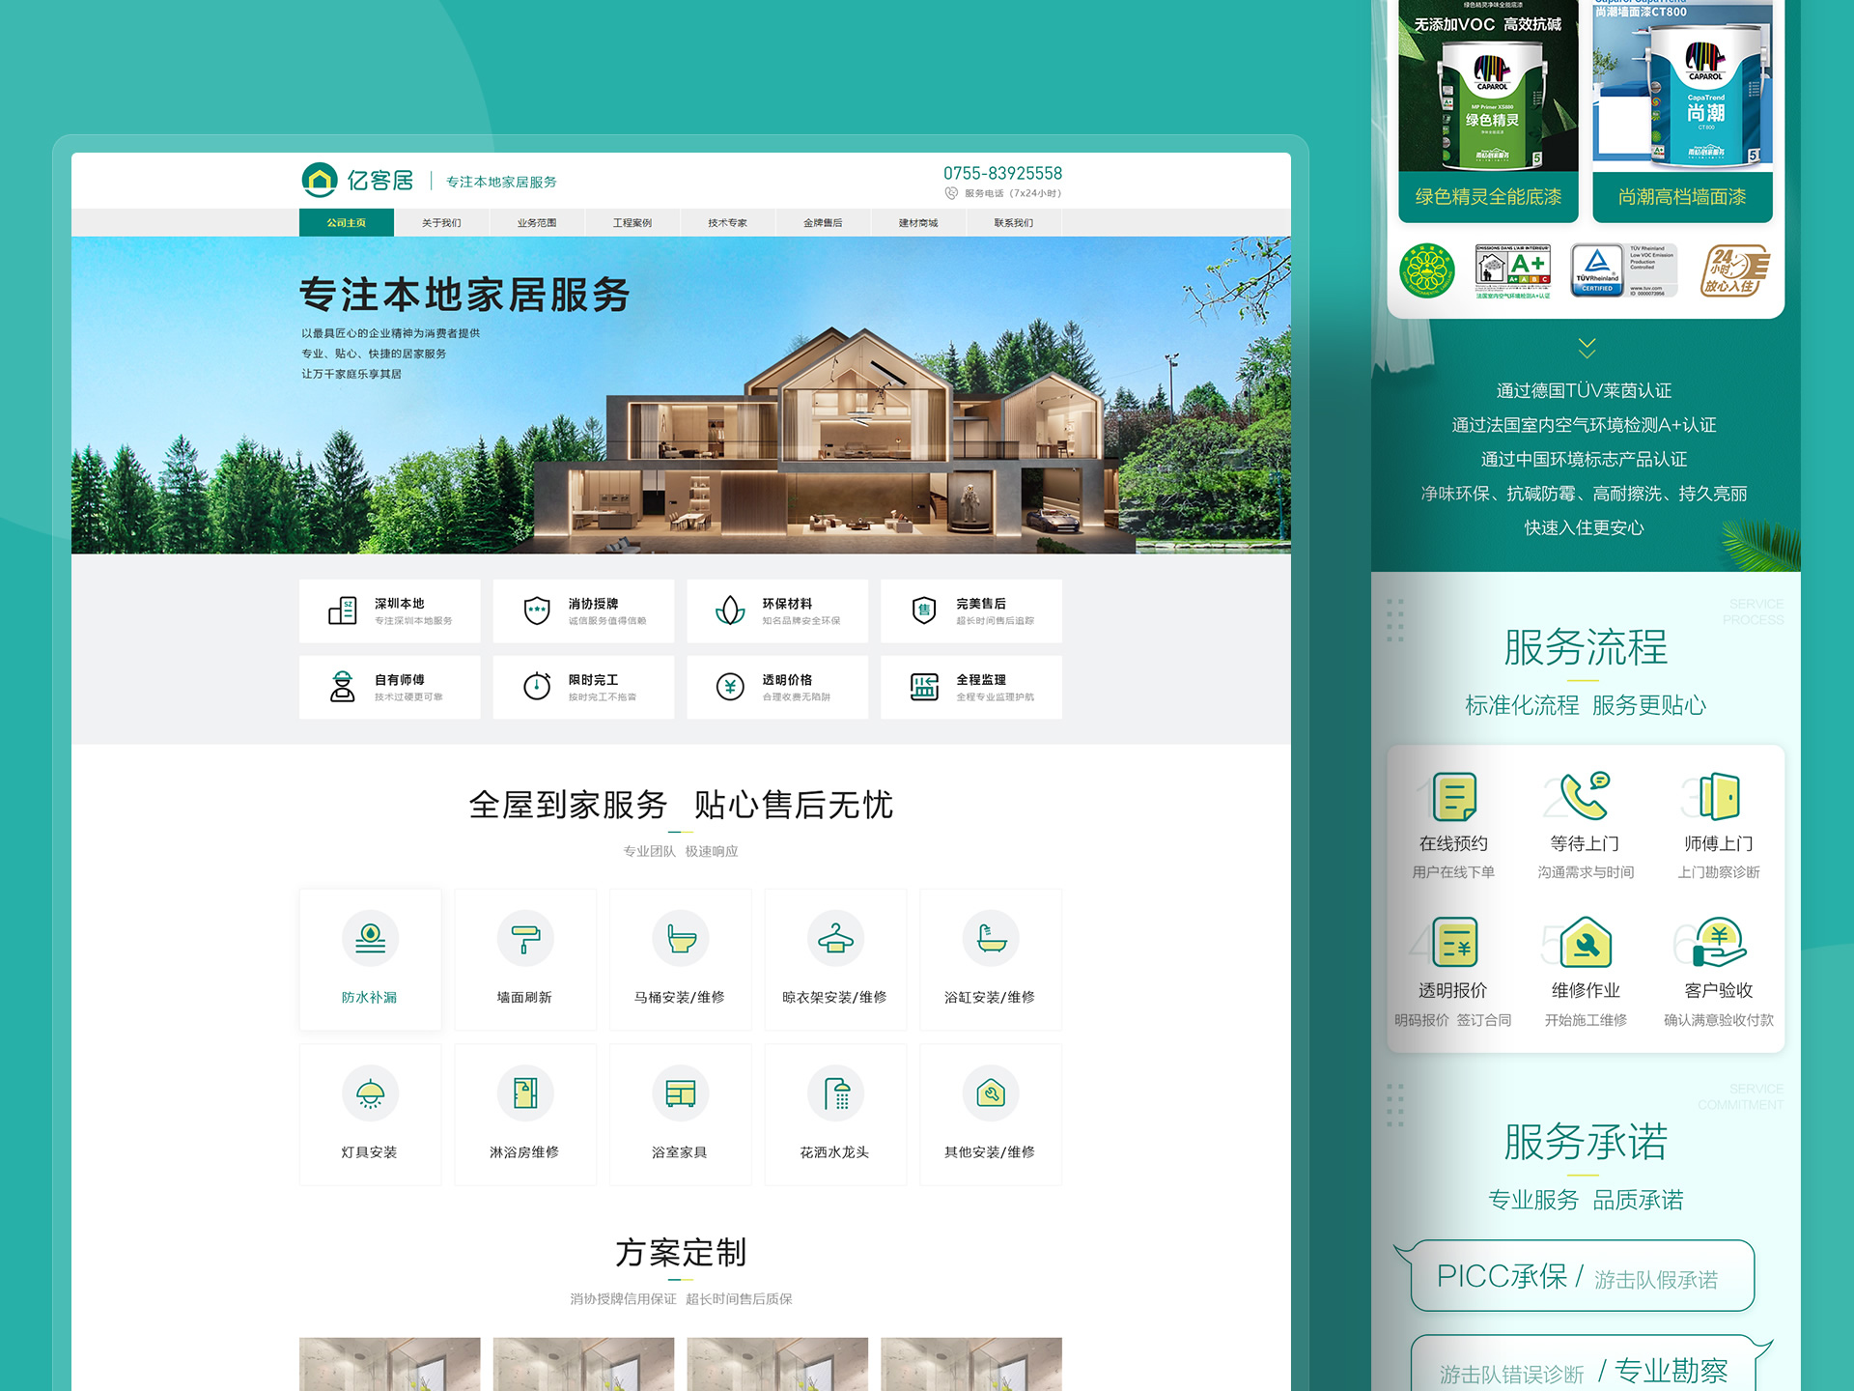Click the 环保材料 leaf icon
This screenshot has width=1854, height=1391.
point(730,610)
